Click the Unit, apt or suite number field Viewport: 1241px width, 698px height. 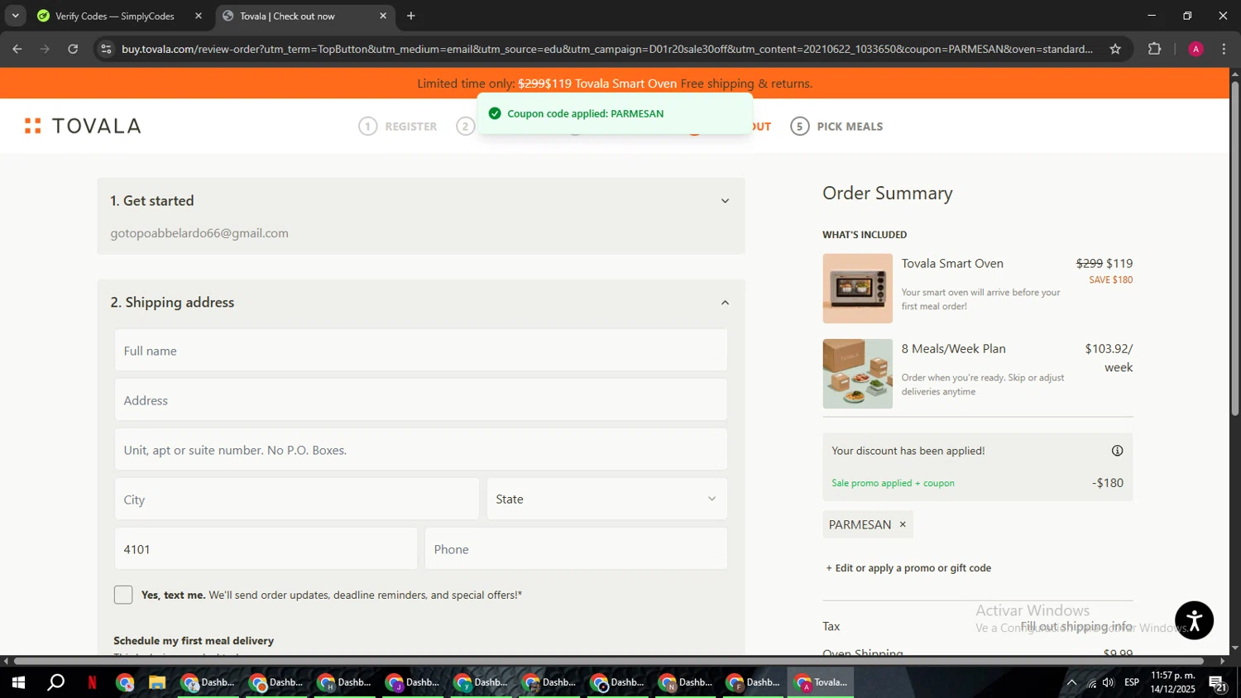421,450
